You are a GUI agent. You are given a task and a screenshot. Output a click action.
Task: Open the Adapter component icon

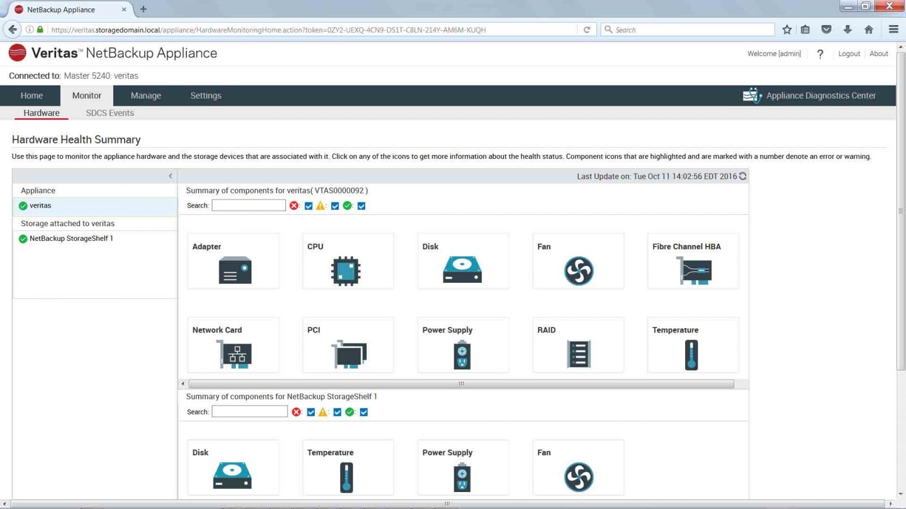tap(235, 270)
